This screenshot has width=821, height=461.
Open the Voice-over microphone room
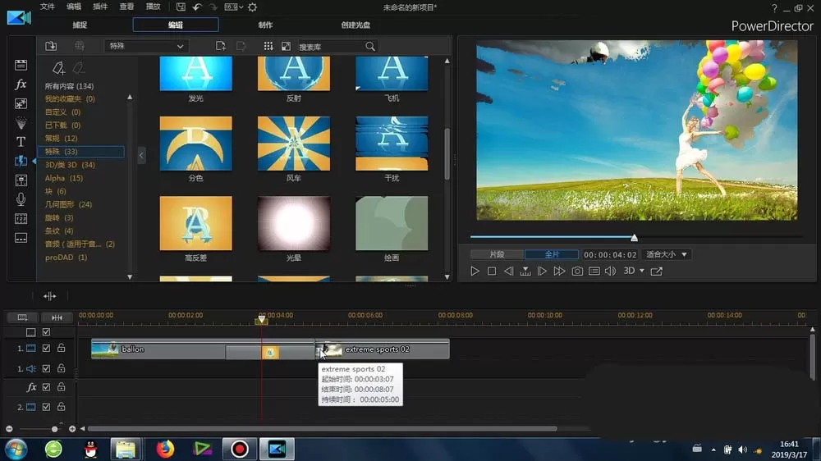pos(21,199)
